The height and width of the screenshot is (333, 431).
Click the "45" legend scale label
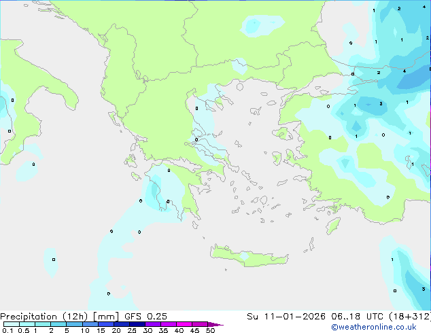click(195, 330)
